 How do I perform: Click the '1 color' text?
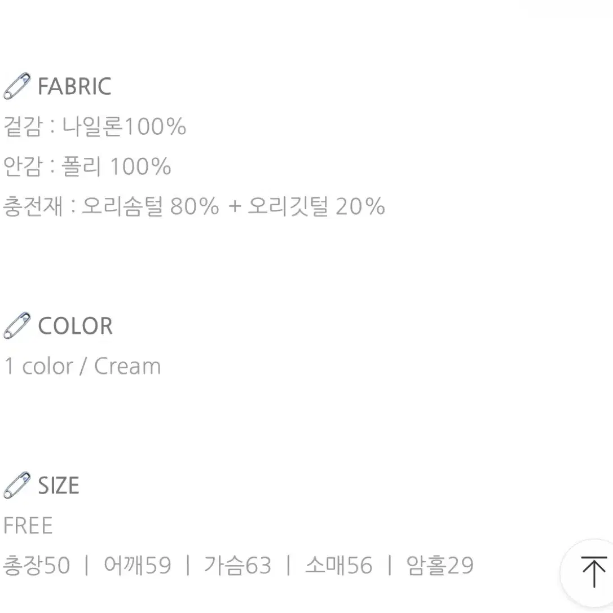pyautogui.click(x=38, y=366)
